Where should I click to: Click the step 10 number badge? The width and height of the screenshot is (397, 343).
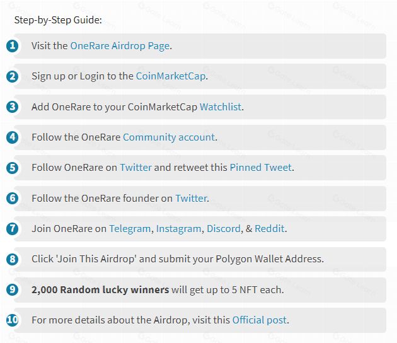[x=13, y=320]
